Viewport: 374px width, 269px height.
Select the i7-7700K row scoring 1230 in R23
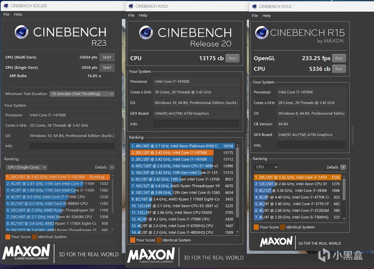coord(58,197)
